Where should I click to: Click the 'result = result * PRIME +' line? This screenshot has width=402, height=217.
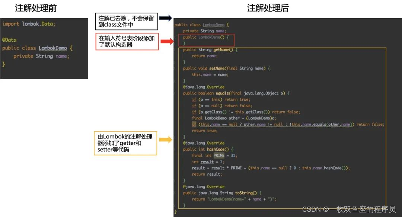(x=271, y=168)
